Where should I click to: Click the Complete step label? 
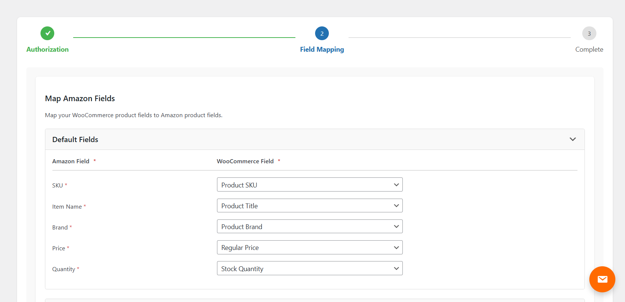[x=589, y=49]
